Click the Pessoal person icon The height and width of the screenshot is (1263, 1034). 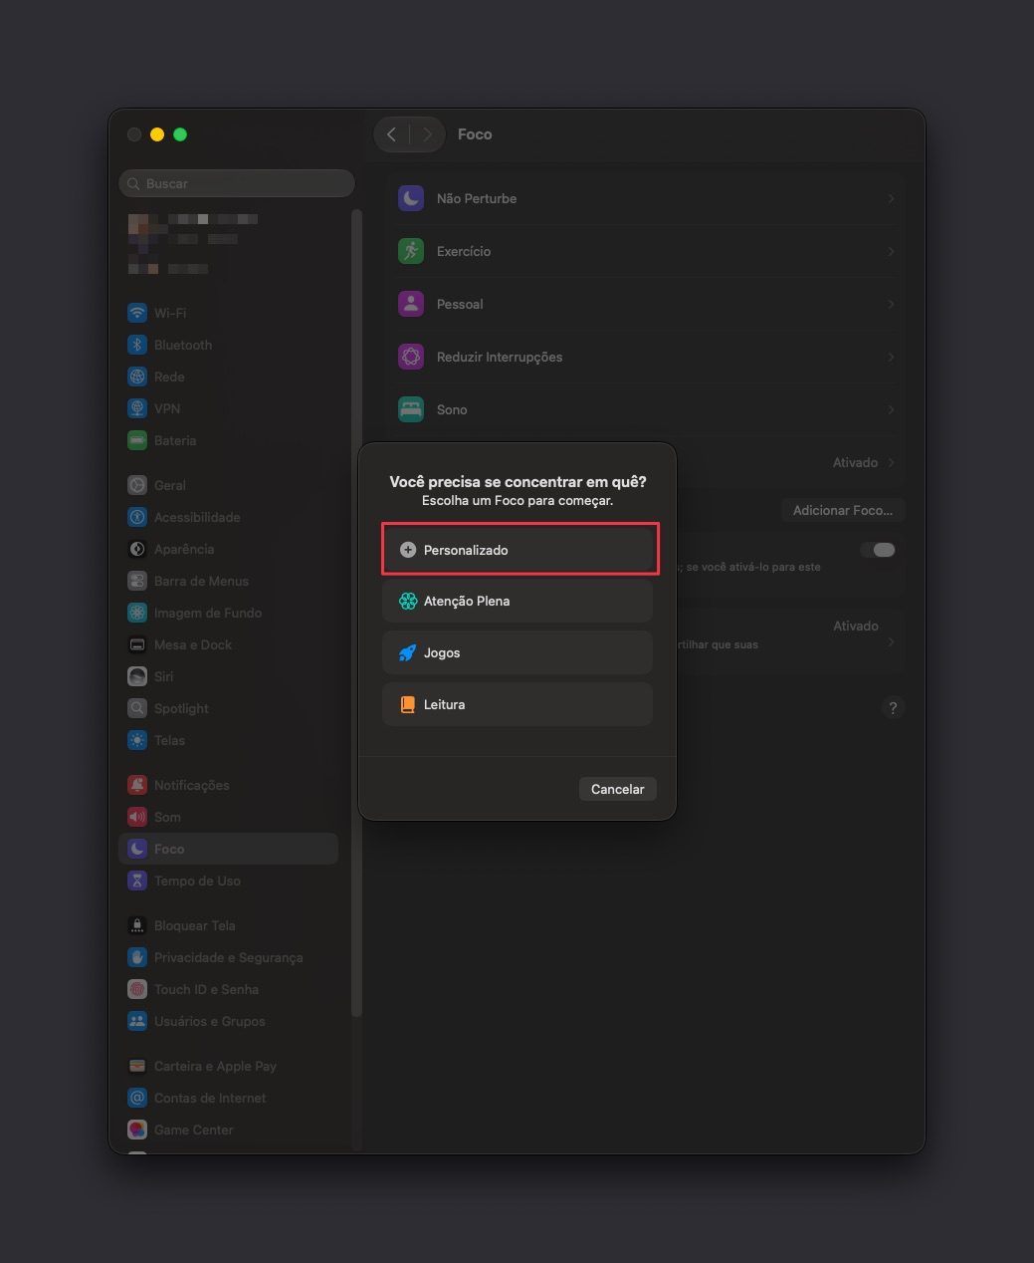(x=411, y=304)
